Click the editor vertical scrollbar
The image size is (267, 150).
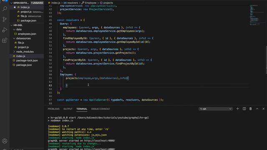tap(266, 60)
